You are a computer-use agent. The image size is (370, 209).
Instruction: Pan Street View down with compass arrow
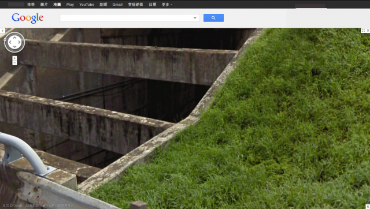(14, 47)
